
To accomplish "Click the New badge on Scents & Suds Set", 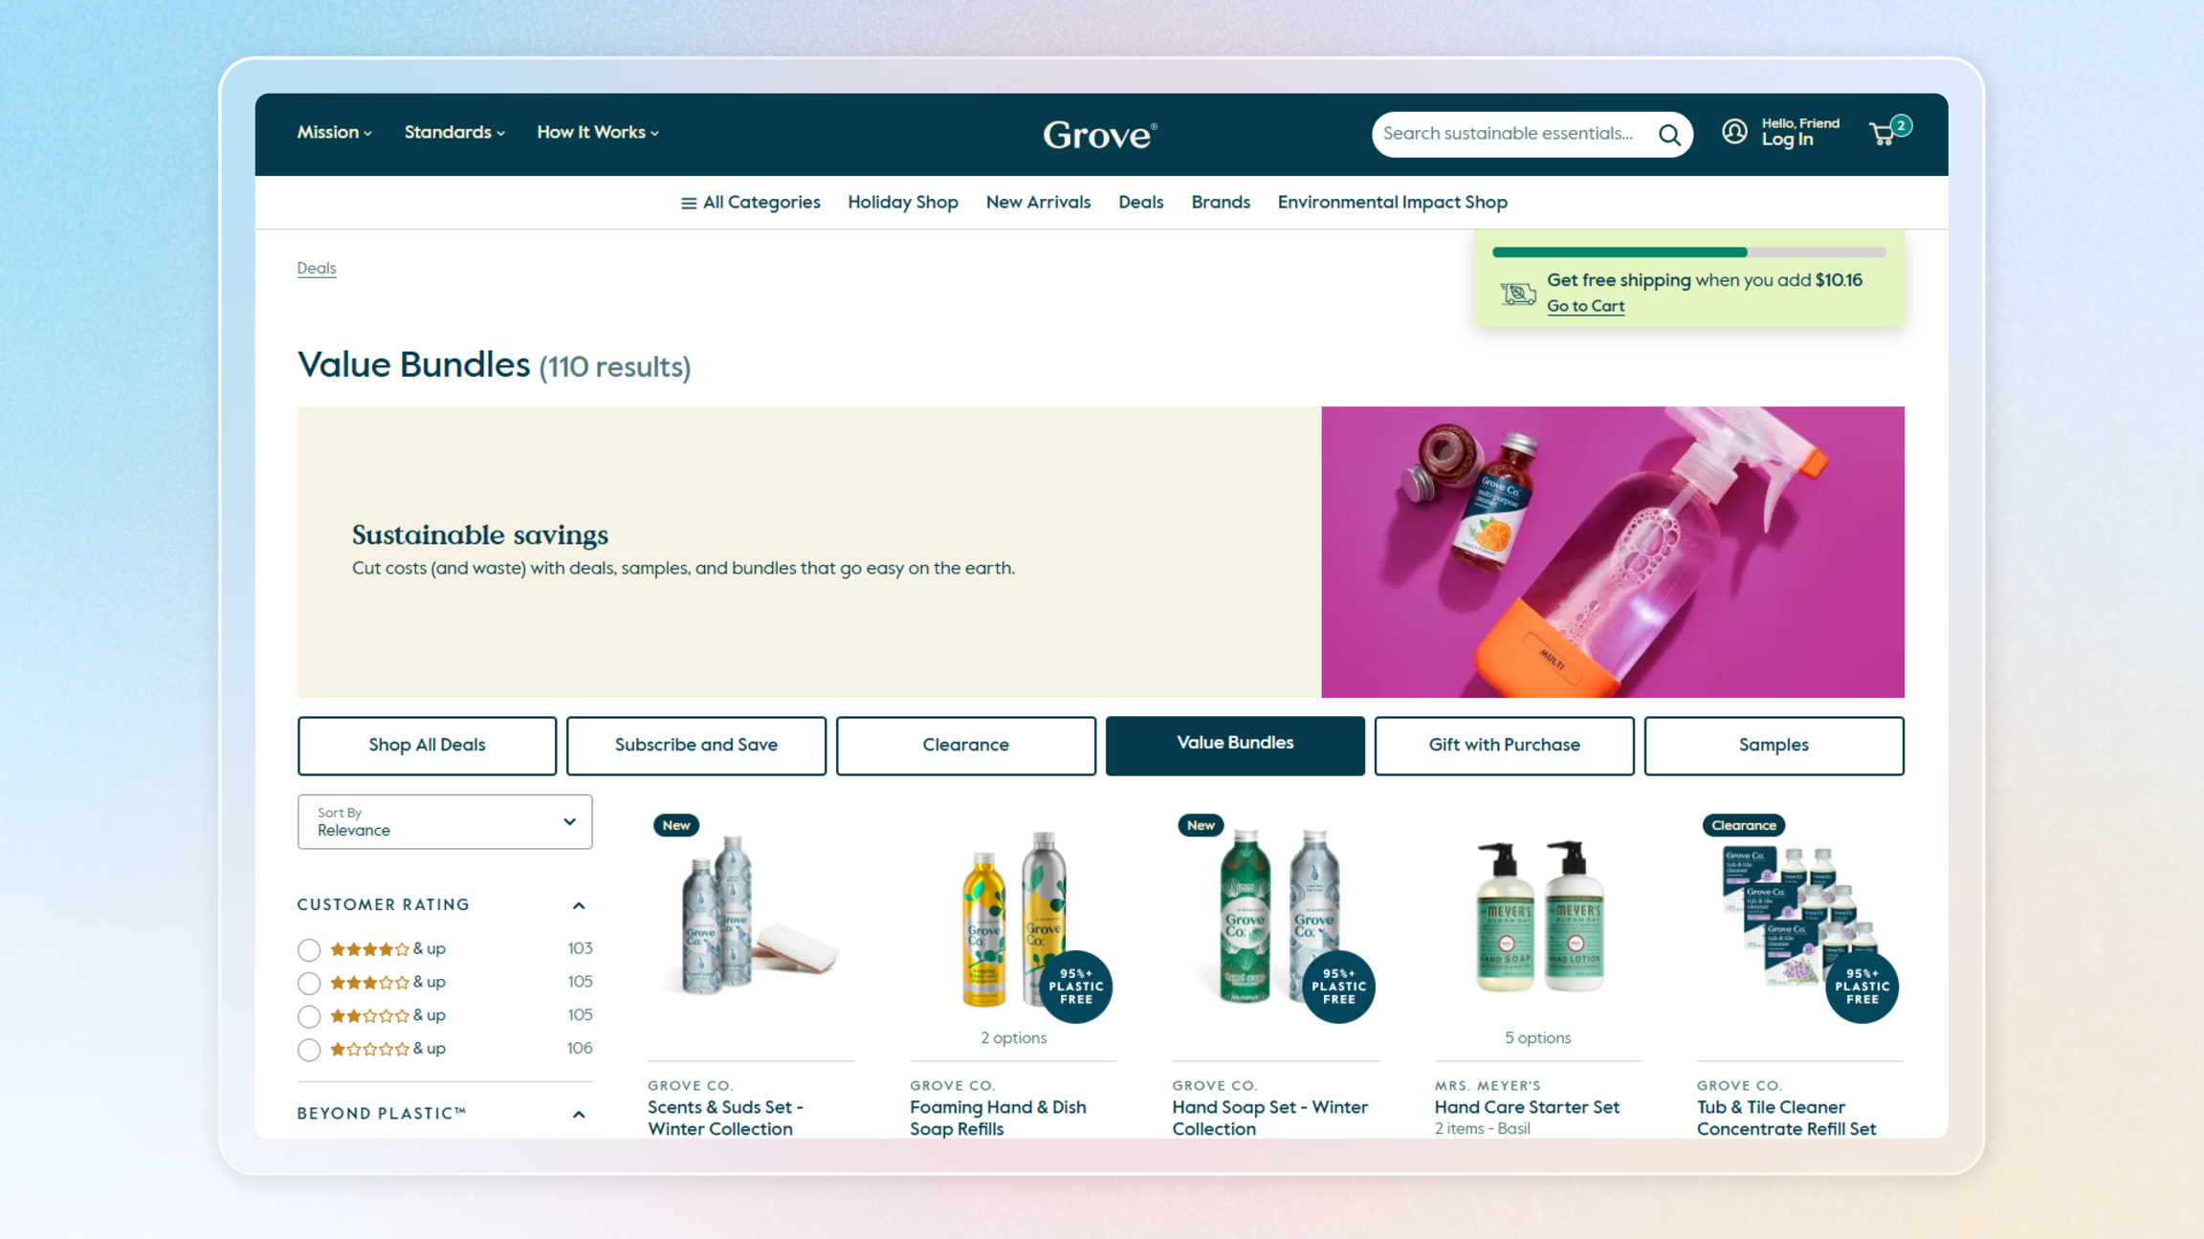I will (x=676, y=825).
